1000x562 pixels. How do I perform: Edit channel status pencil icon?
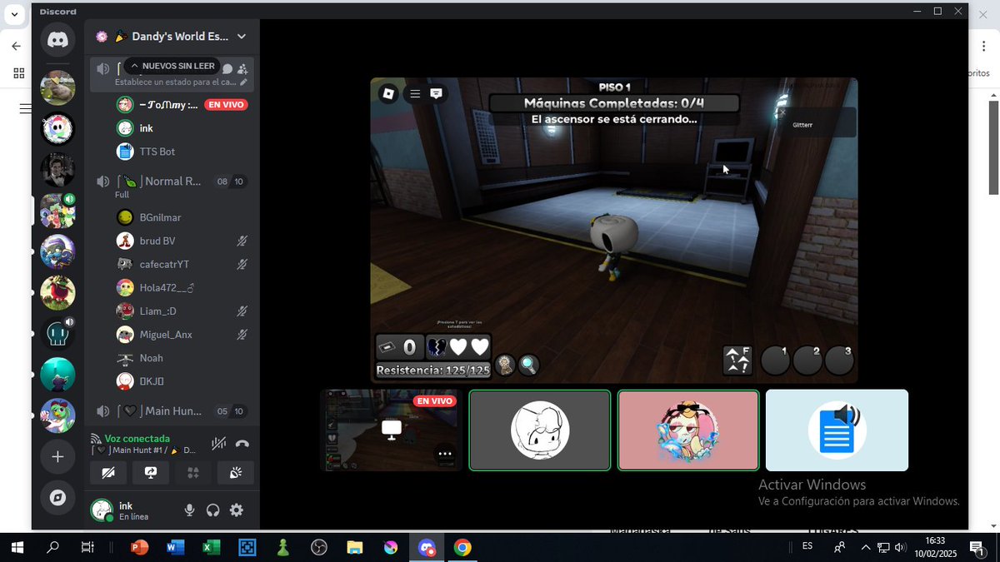pos(243,82)
